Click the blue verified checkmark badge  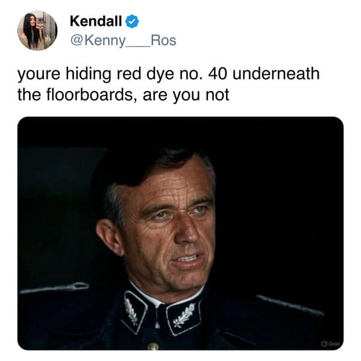point(132,21)
